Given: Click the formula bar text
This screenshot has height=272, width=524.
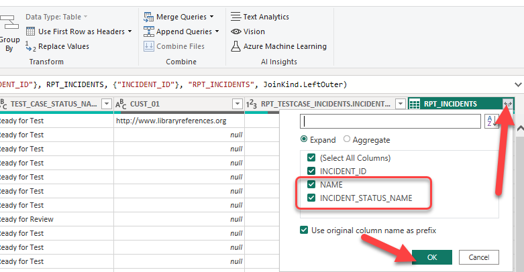Looking at the screenshot, I should [174, 85].
